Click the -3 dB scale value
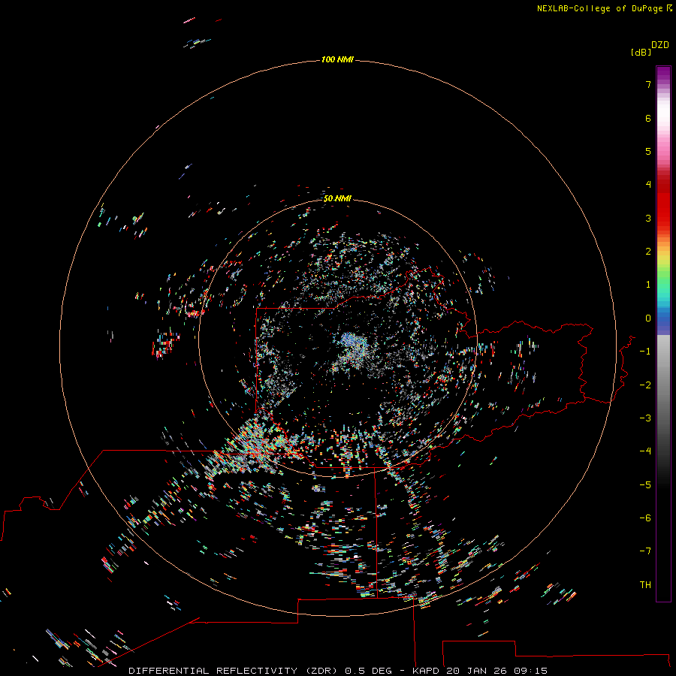Viewport: 676px width, 676px height. pos(645,418)
